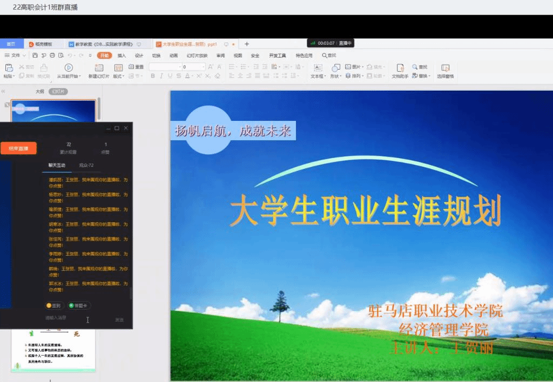
Task: Open the Developer Tools tab
Action: click(x=277, y=56)
